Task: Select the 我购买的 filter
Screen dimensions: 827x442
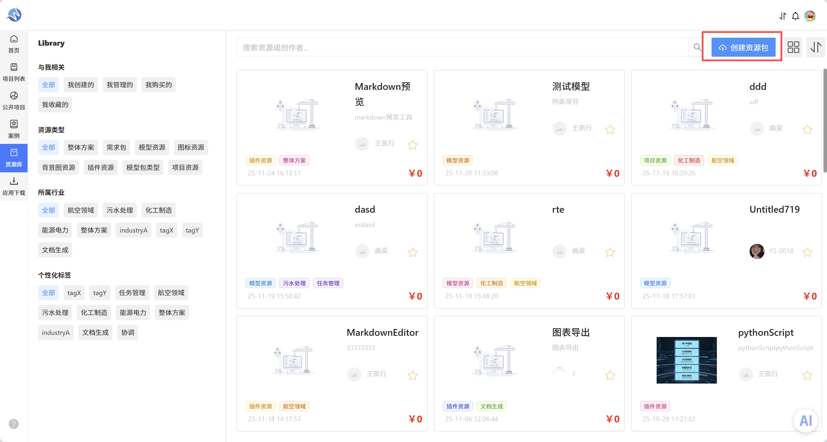Action: pyautogui.click(x=159, y=85)
